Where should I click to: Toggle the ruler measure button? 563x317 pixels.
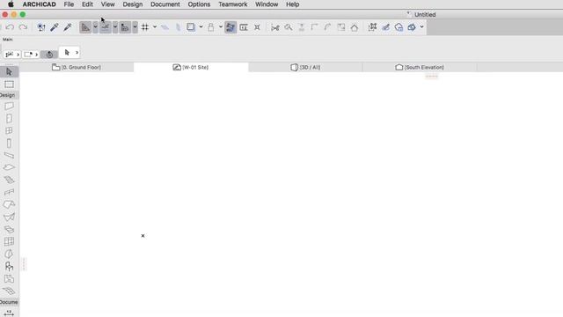click(x=125, y=27)
